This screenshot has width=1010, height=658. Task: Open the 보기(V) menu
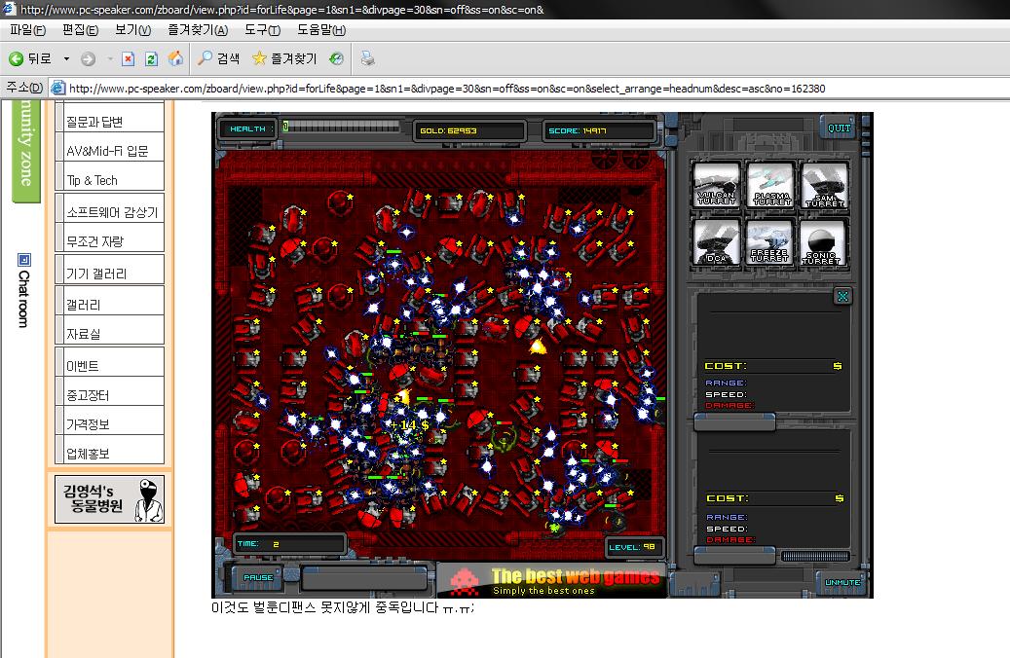point(132,30)
